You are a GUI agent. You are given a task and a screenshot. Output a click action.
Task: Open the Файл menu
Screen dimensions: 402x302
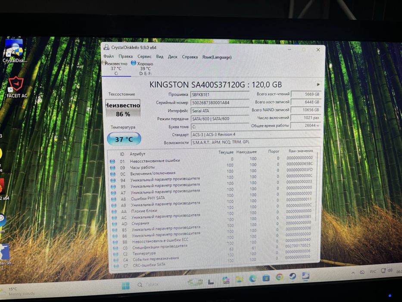109,56
